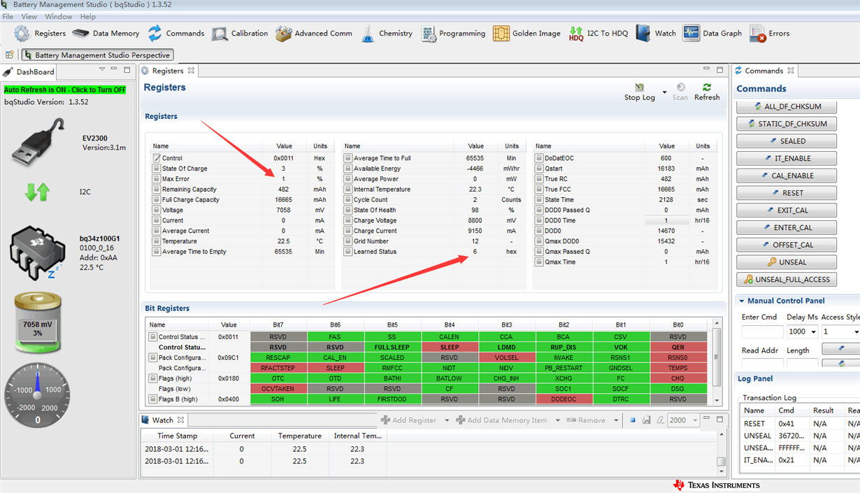Open the Chemistry view

[387, 33]
